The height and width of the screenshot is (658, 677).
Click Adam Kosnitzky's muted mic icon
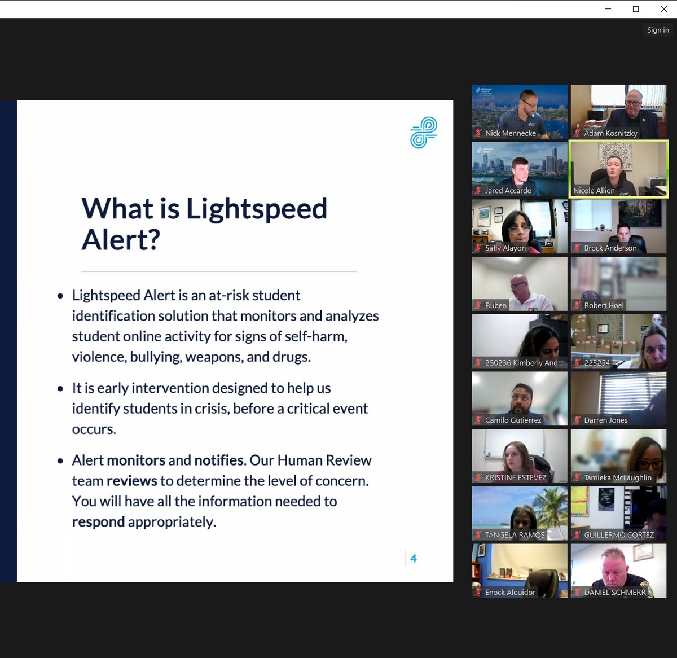tap(577, 133)
